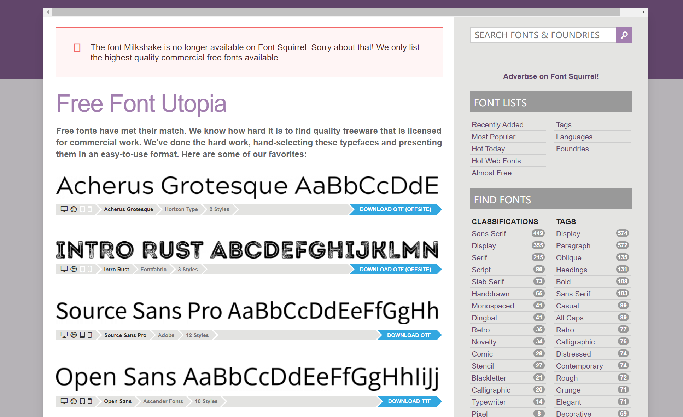This screenshot has height=417, width=683.
Task: Open the Fontfabric foundry link
Action: point(153,270)
